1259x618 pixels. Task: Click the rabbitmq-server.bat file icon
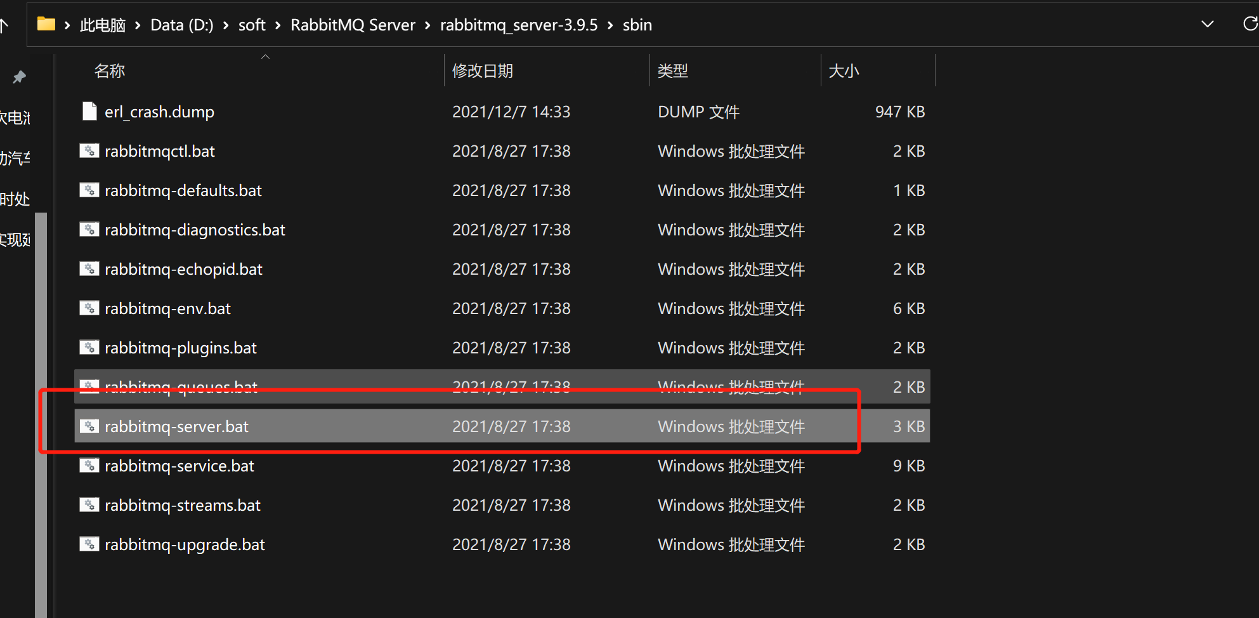[89, 426]
